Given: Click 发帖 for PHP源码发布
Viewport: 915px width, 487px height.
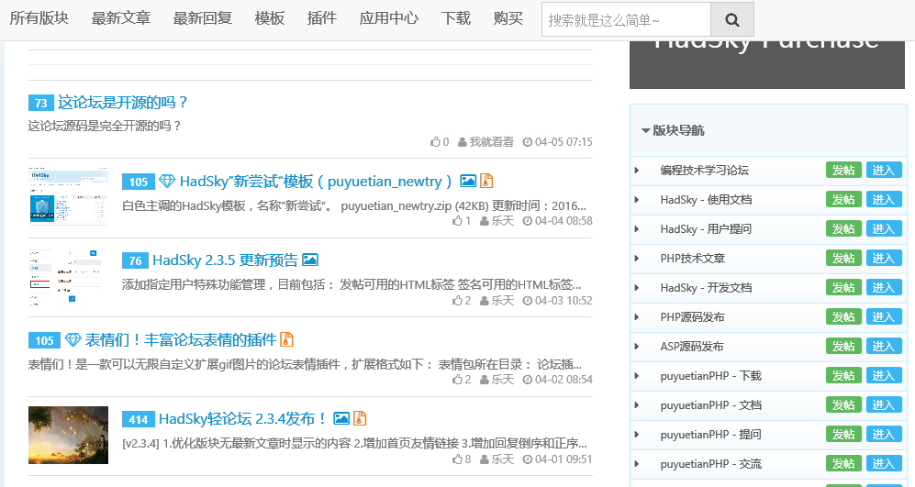Looking at the screenshot, I should (x=843, y=316).
